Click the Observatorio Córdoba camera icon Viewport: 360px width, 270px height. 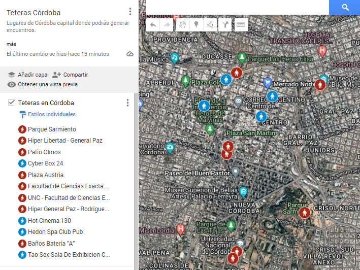pos(170,147)
